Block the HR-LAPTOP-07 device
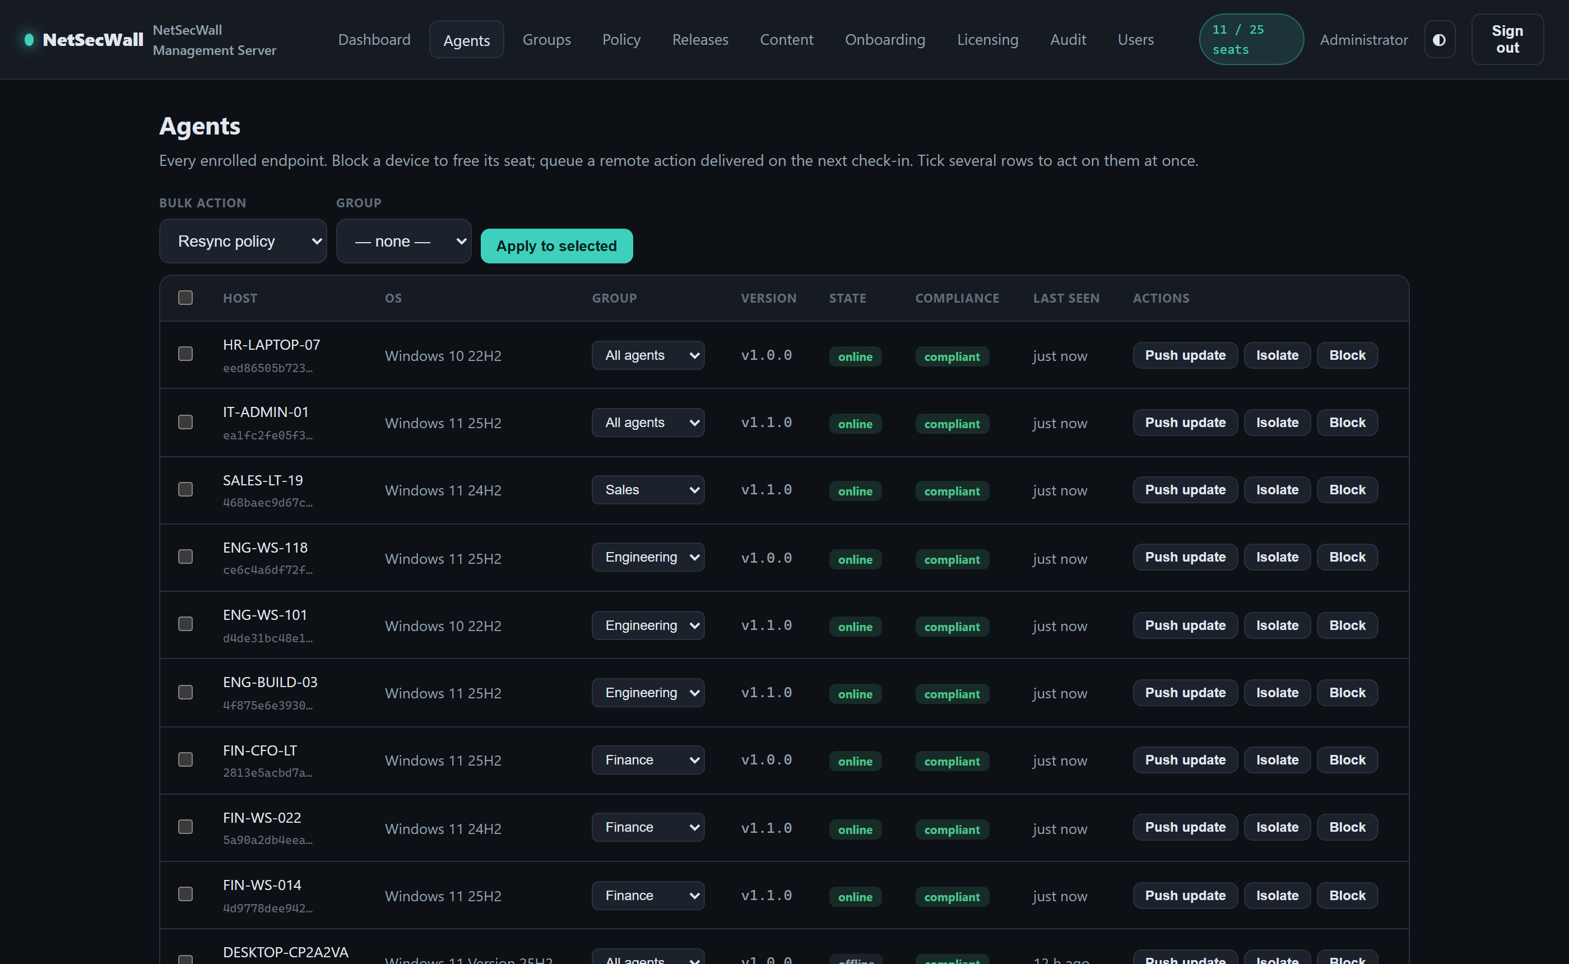 point(1347,355)
